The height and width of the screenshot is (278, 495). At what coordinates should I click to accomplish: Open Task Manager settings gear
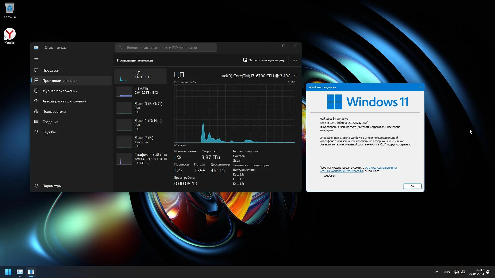36,186
